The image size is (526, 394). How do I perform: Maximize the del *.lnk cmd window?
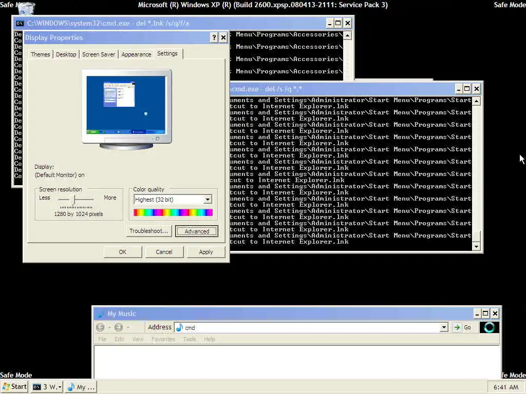[x=338, y=23]
